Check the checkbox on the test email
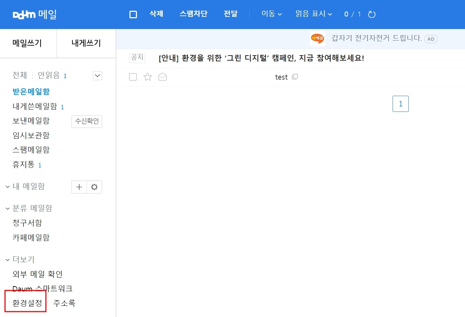The height and width of the screenshot is (317, 465). pyautogui.click(x=133, y=77)
